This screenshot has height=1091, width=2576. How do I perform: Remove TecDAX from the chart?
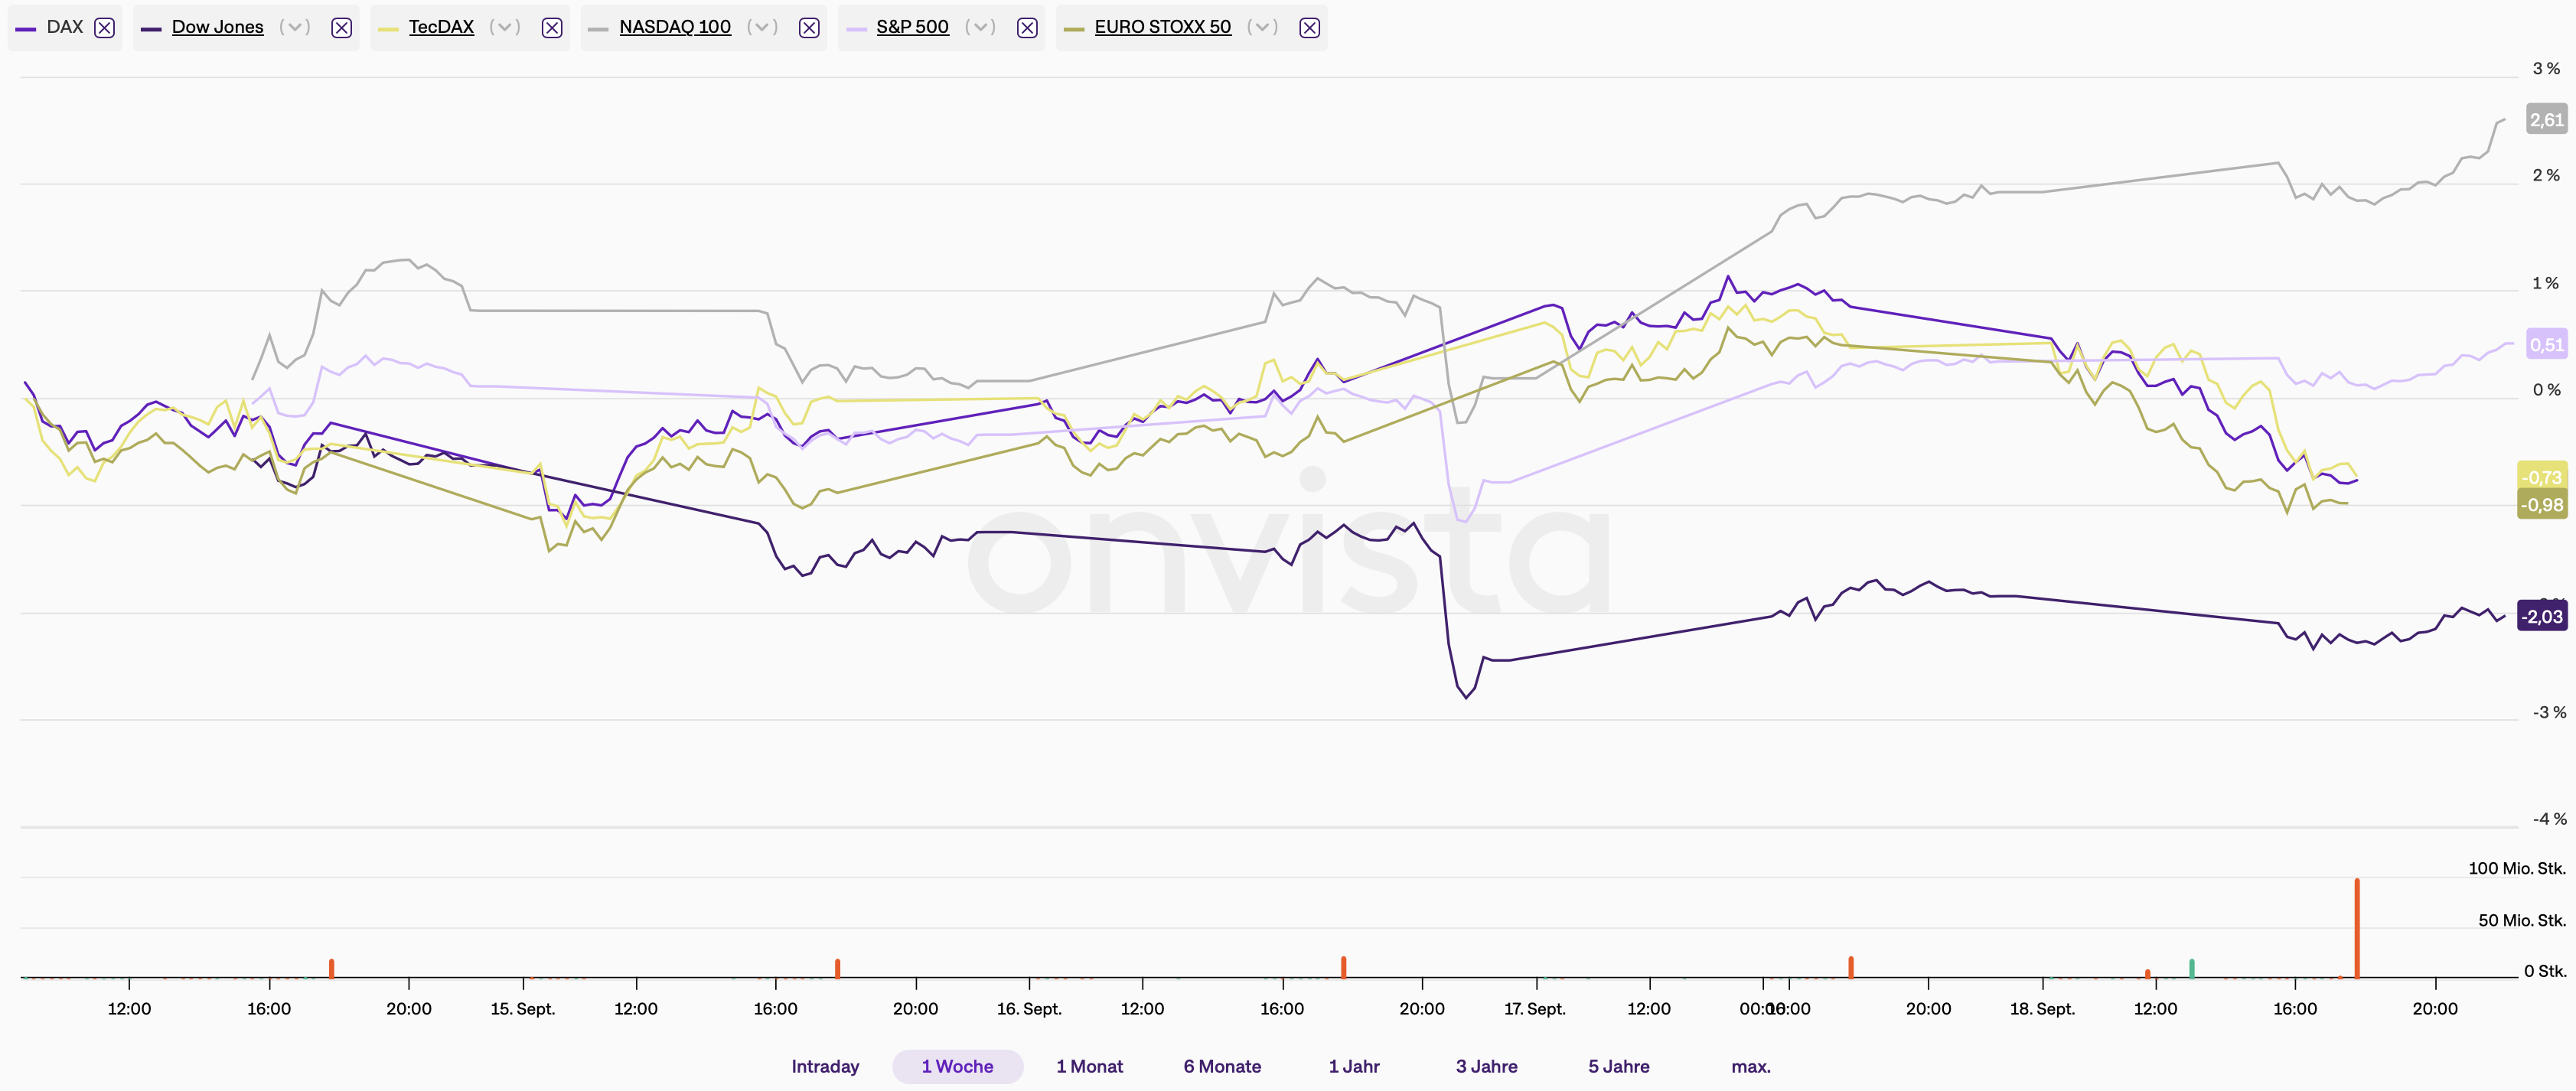pos(552,28)
